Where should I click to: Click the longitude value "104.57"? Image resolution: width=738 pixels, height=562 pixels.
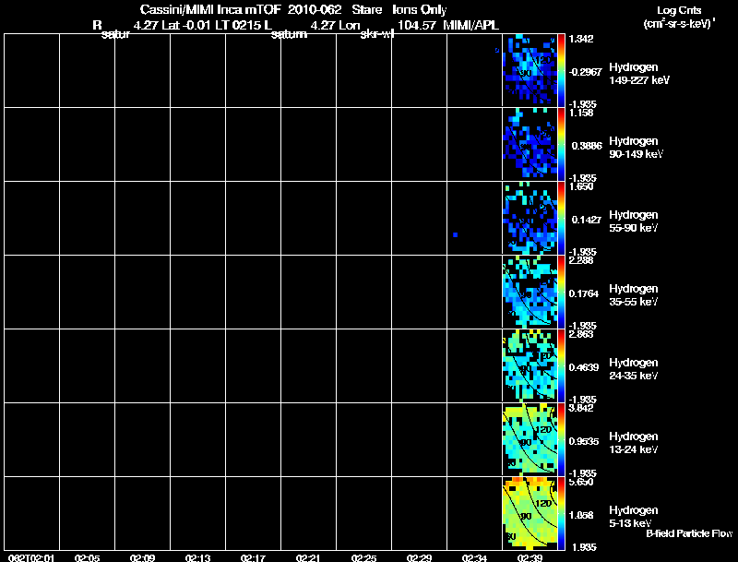pos(417,25)
